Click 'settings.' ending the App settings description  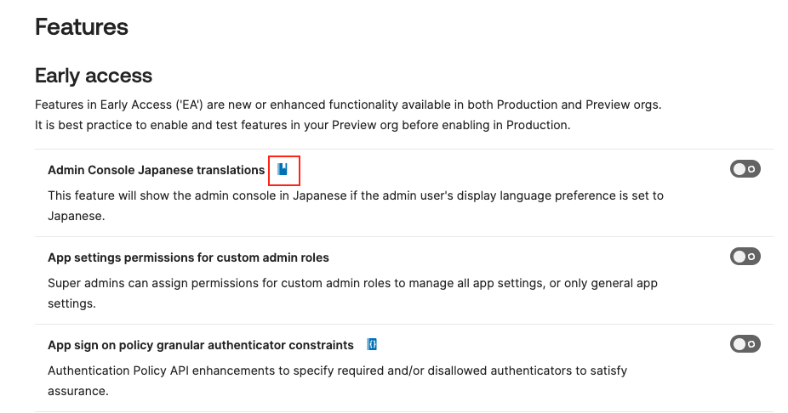click(72, 303)
